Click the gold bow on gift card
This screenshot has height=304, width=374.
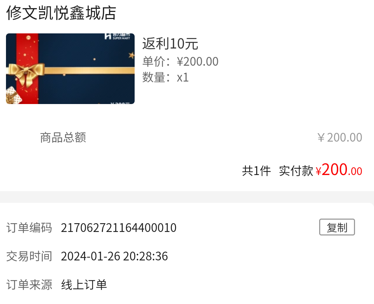(27, 73)
